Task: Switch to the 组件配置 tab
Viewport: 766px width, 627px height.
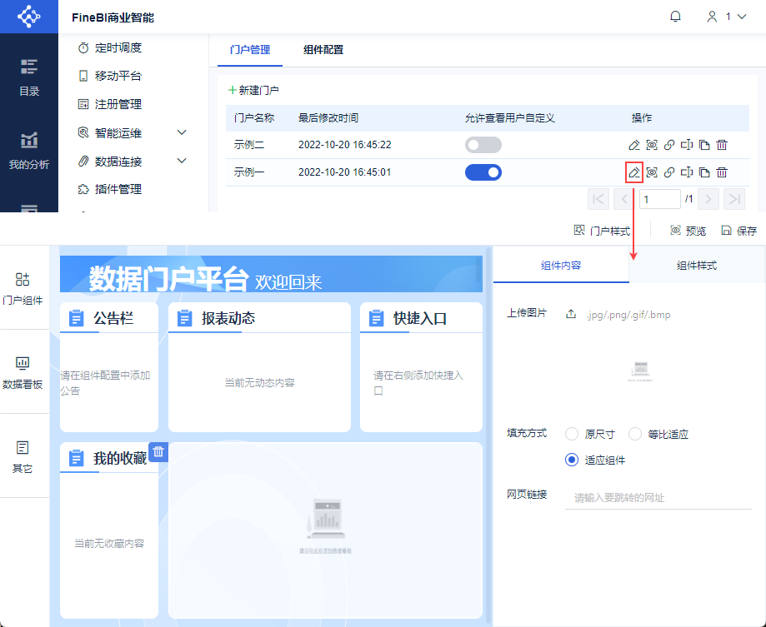Action: [x=323, y=50]
